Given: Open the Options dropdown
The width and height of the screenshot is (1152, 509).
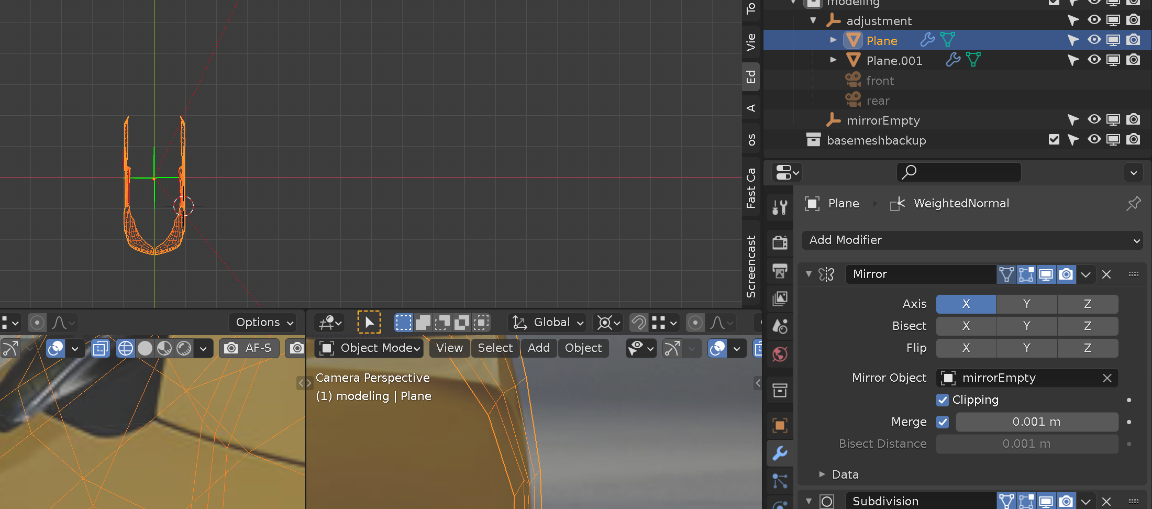Looking at the screenshot, I should tap(263, 322).
